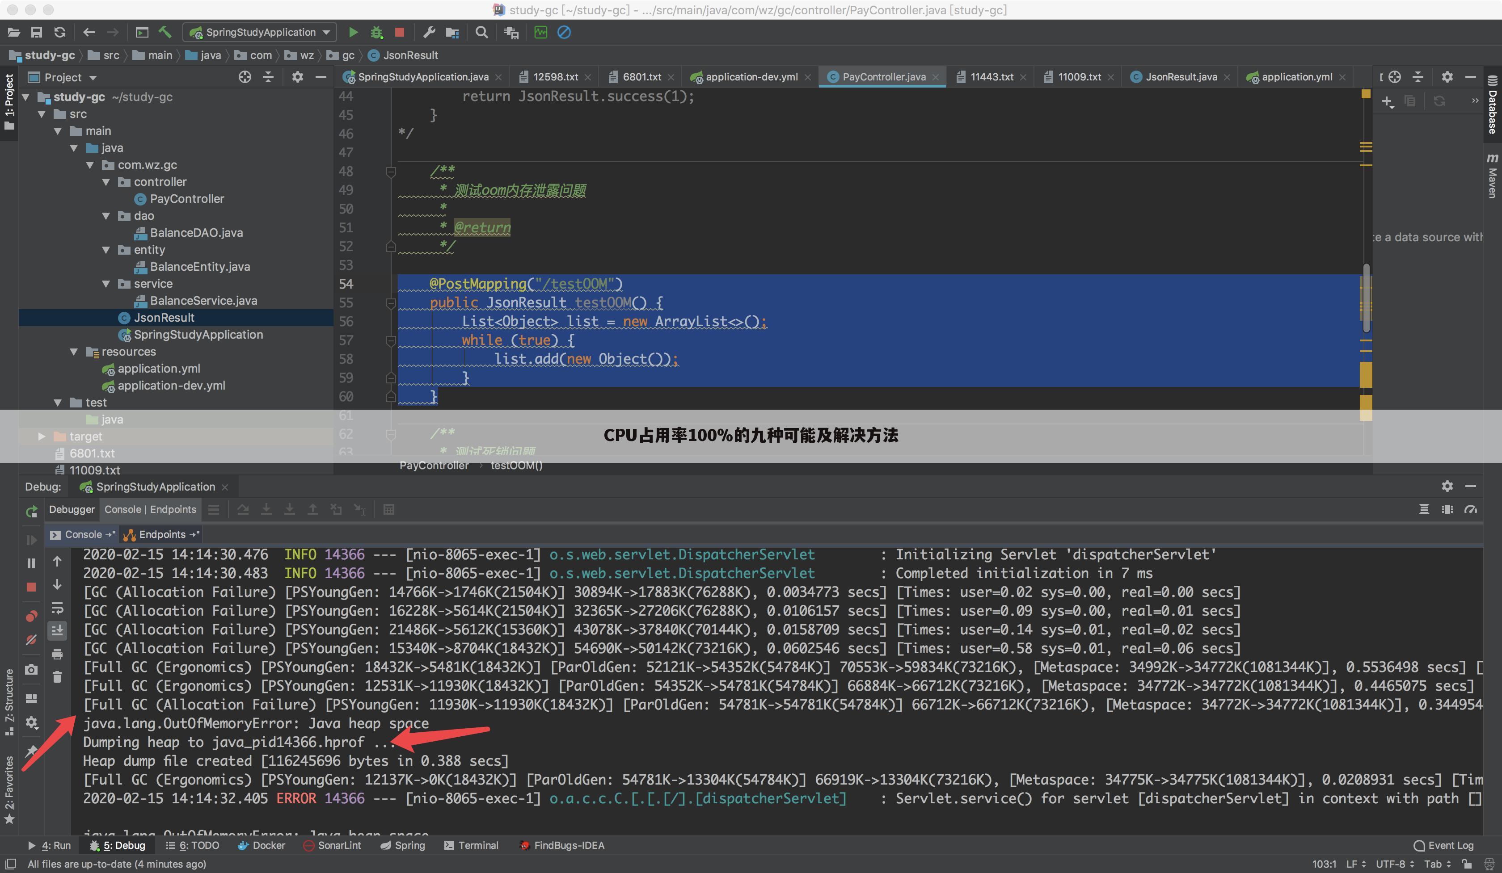
Task: Collapse the controller package node
Action: pos(106,182)
